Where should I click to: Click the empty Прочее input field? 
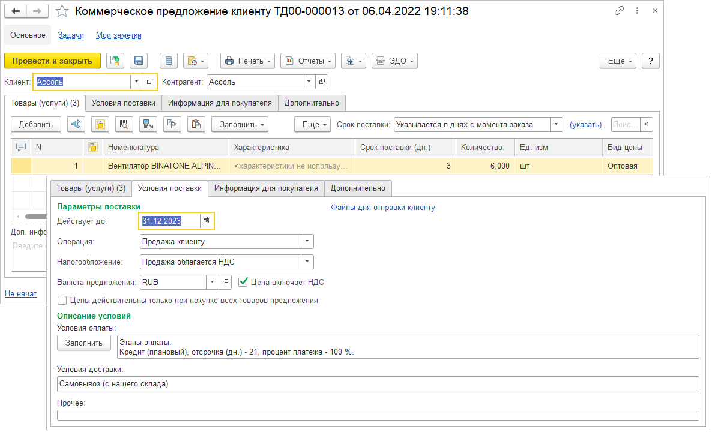coord(378,415)
